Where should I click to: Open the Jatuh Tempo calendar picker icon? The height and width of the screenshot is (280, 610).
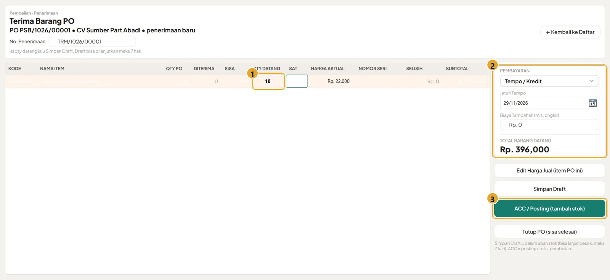(592, 103)
